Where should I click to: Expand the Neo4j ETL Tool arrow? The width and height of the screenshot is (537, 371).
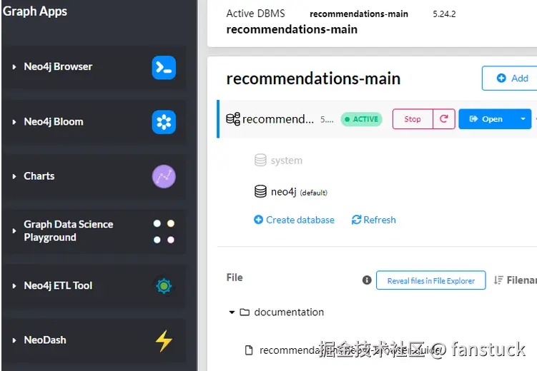click(14, 286)
